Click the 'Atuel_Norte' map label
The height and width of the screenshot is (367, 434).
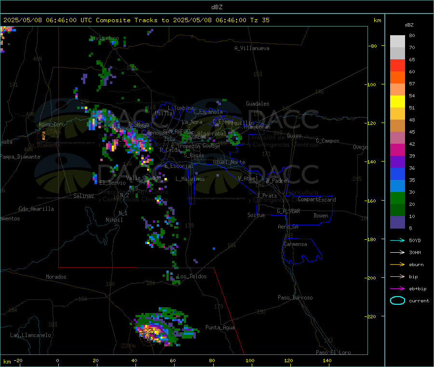click(x=229, y=162)
